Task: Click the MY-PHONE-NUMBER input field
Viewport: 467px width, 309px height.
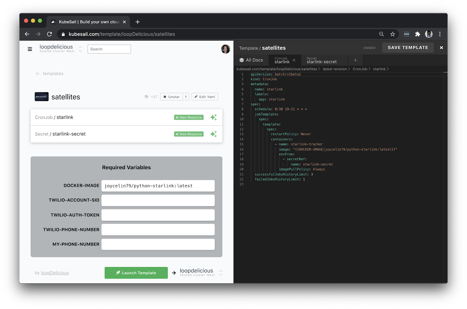Action: [x=158, y=244]
